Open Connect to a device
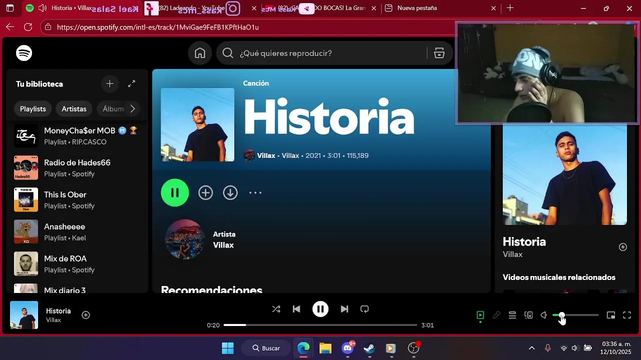Viewport: 641px width, 360px height. coord(528,315)
